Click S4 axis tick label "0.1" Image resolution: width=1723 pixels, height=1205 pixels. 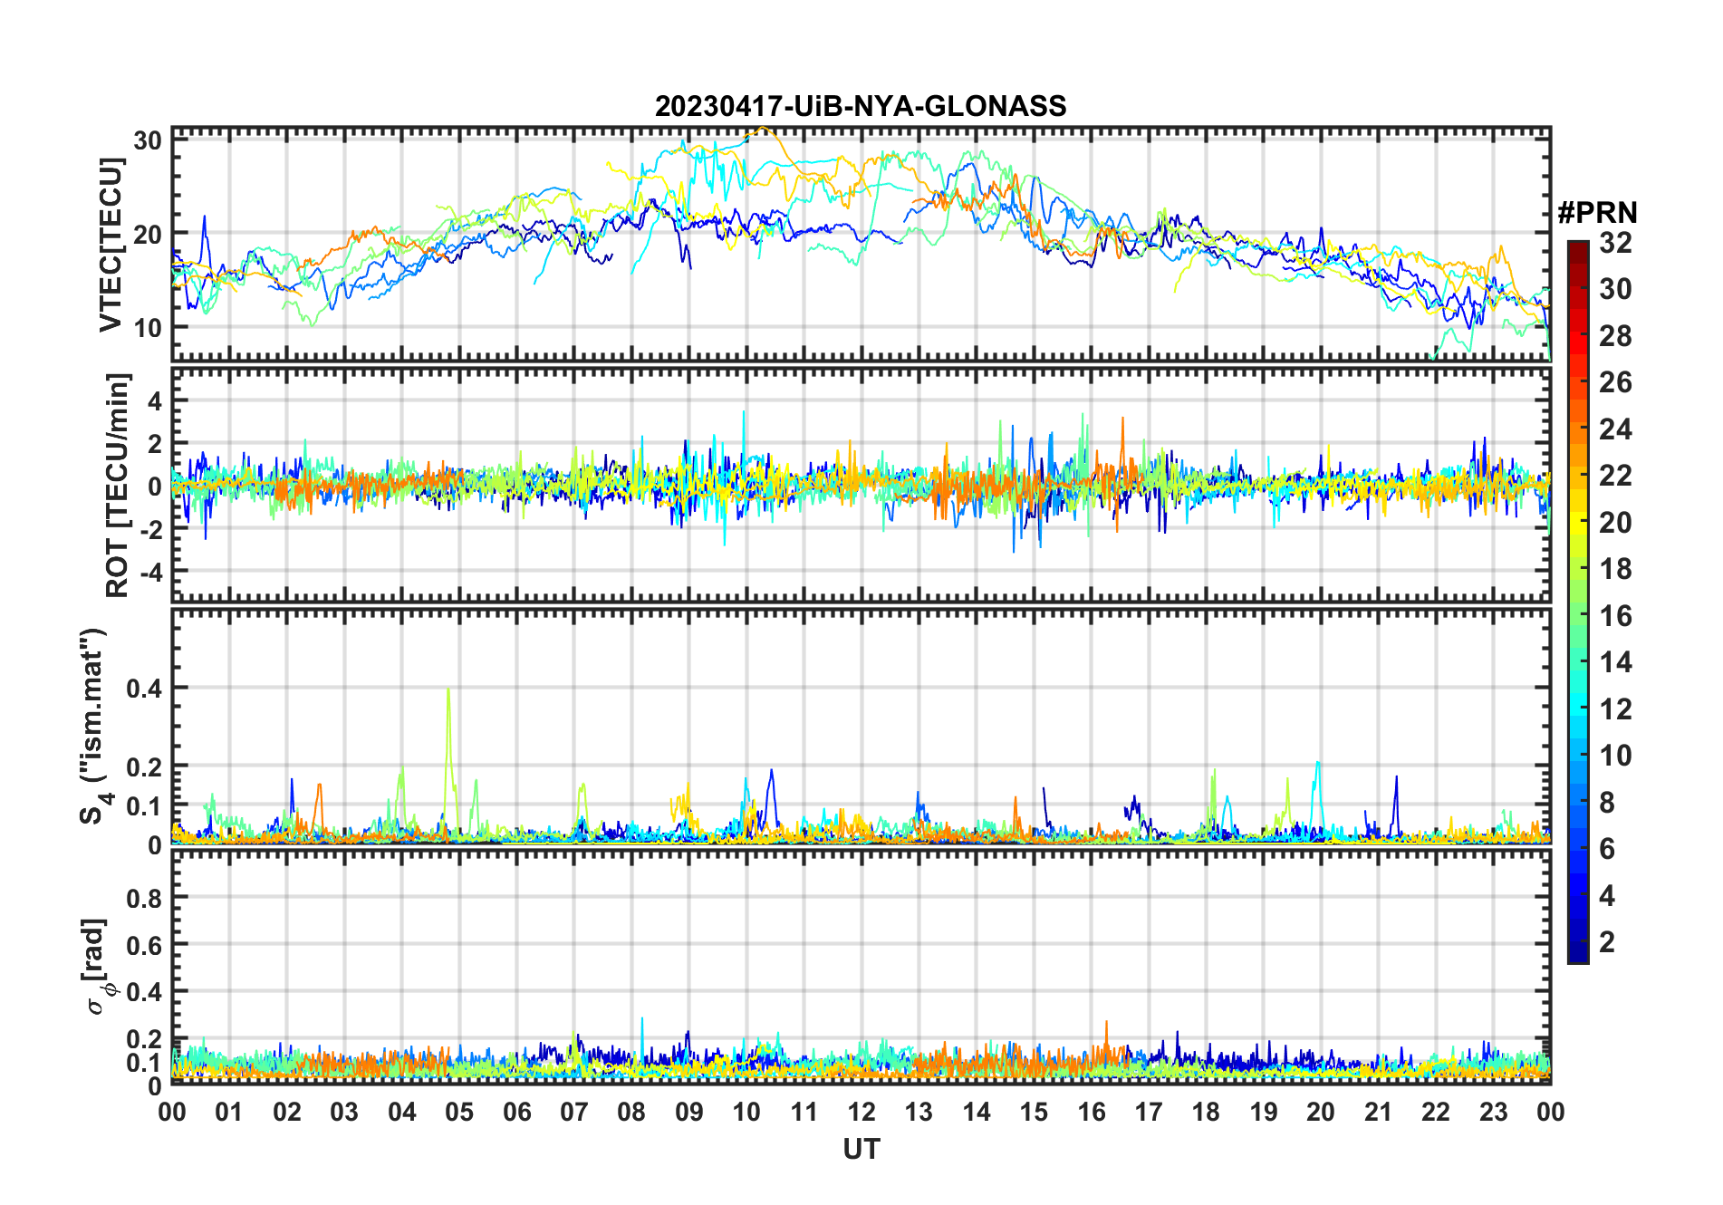[144, 806]
